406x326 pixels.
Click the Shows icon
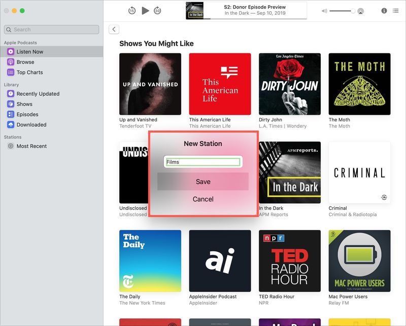(x=11, y=104)
